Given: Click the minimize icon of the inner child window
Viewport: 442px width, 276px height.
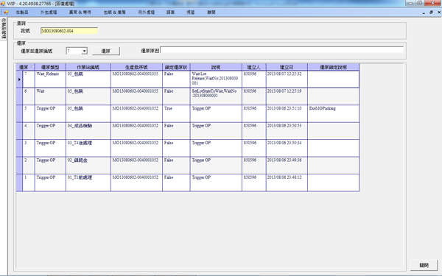Looking at the screenshot, I should coord(424,13).
